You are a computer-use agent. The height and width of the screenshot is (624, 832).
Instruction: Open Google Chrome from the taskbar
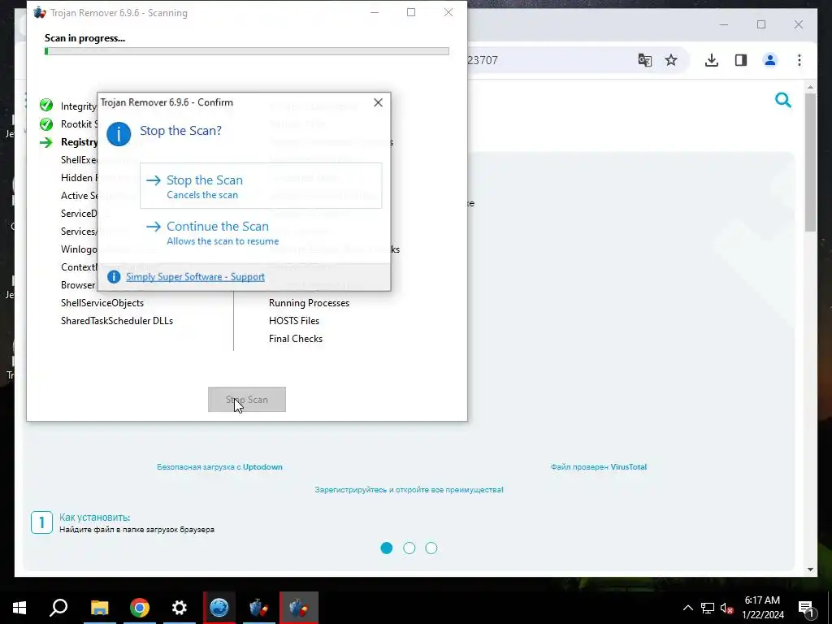[x=140, y=608]
